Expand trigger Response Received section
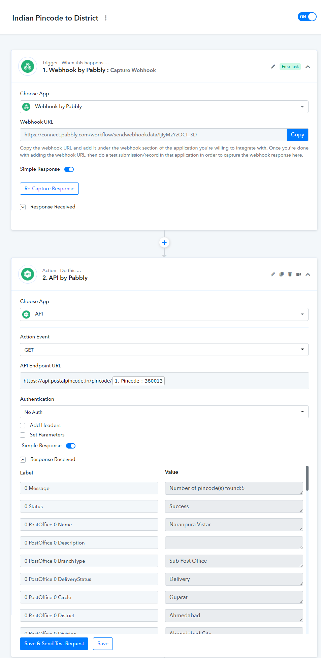 click(23, 207)
